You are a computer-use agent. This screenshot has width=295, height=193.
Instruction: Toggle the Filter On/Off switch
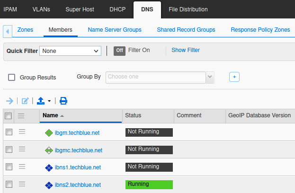(119, 51)
